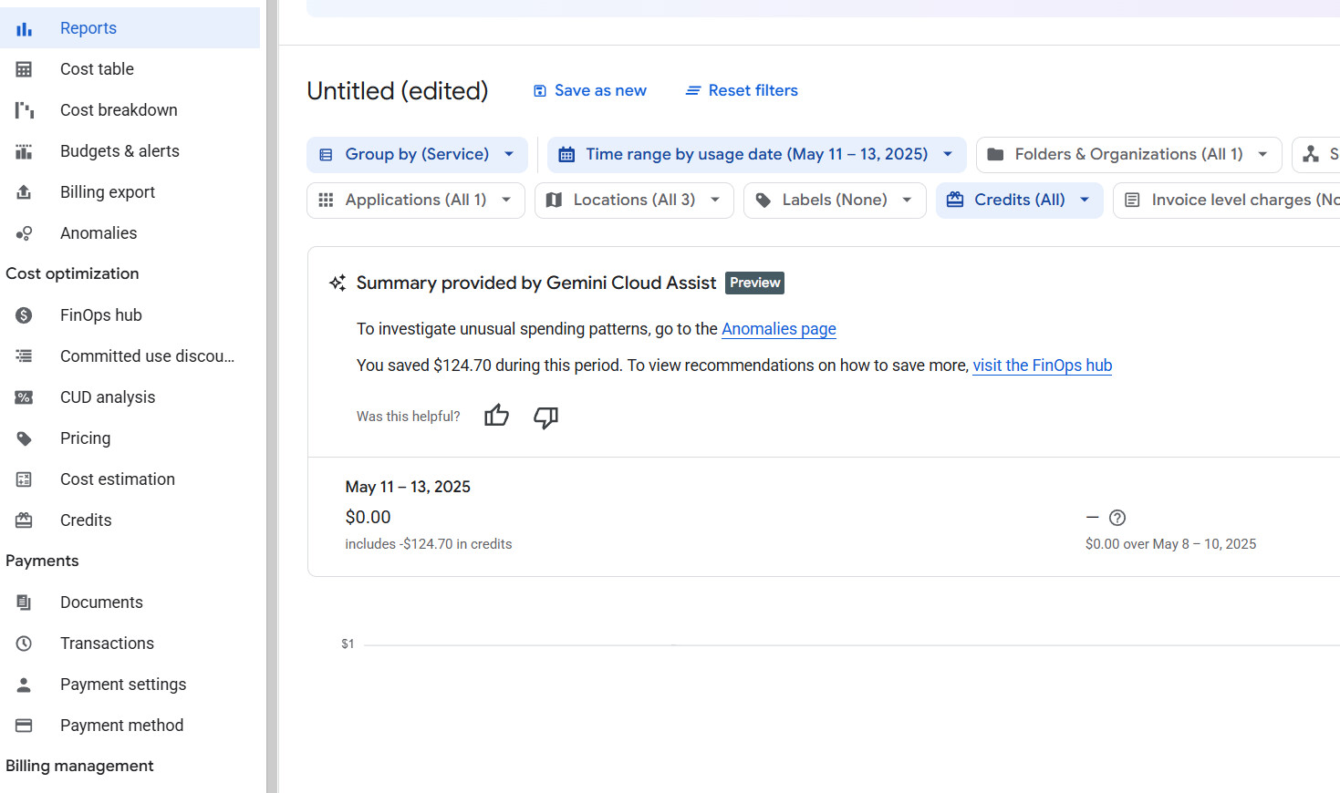Expand the Locations (All 3) dropdown
This screenshot has height=793, width=1340.
(634, 201)
